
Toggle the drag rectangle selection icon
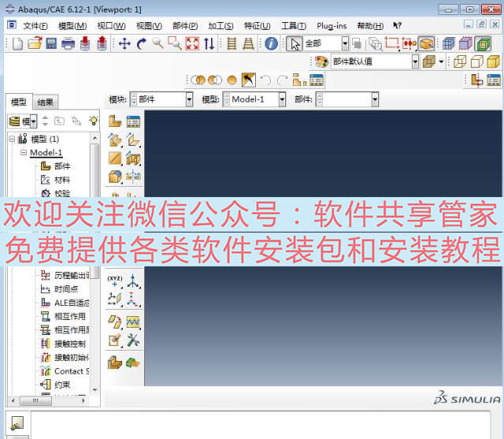click(x=392, y=43)
